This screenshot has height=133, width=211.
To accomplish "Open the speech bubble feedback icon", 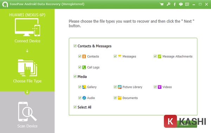I will point(181,4).
